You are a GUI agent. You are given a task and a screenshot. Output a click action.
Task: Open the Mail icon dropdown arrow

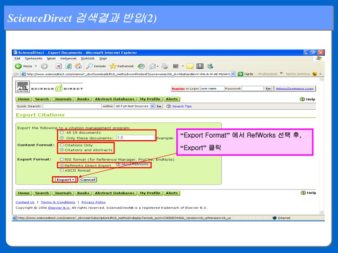[158, 66]
